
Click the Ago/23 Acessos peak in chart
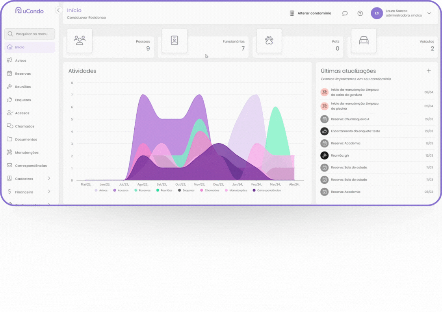click(x=143, y=95)
